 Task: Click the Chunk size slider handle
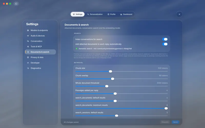[110, 71]
